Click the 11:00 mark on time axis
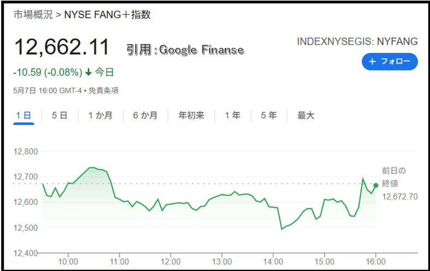The width and height of the screenshot is (430, 271). (x=120, y=262)
